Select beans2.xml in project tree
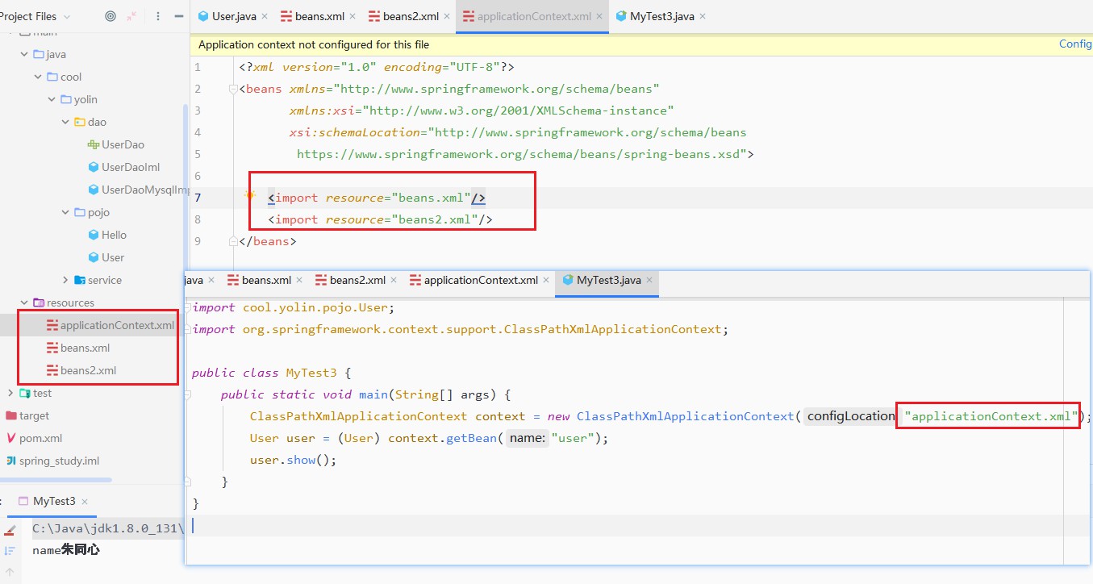1093x584 pixels. point(81,370)
